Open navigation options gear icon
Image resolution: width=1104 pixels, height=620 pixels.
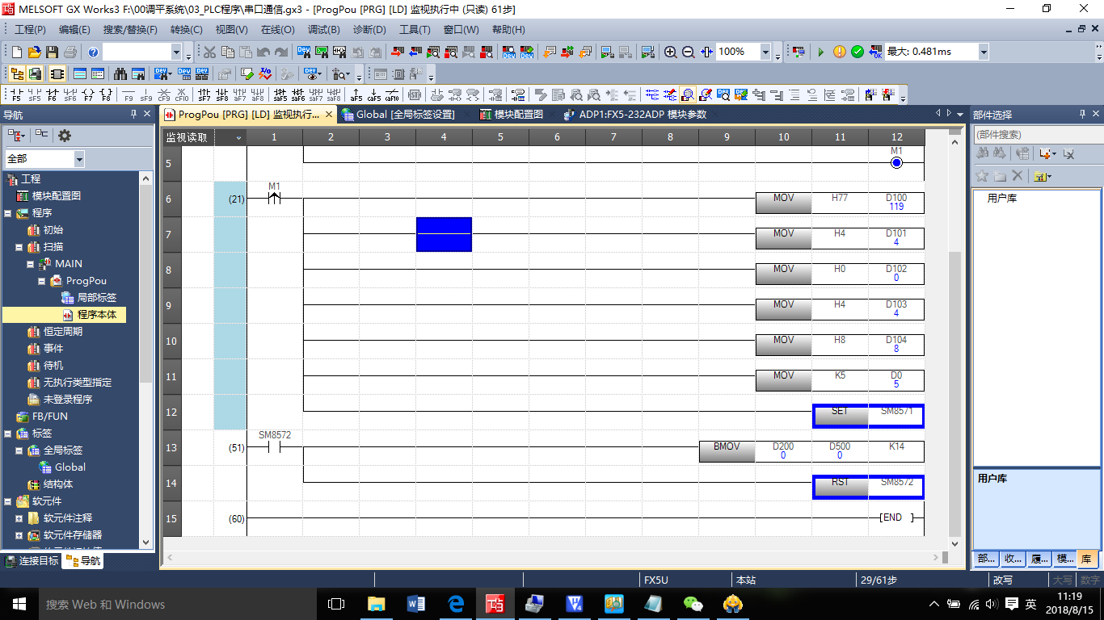coord(64,136)
